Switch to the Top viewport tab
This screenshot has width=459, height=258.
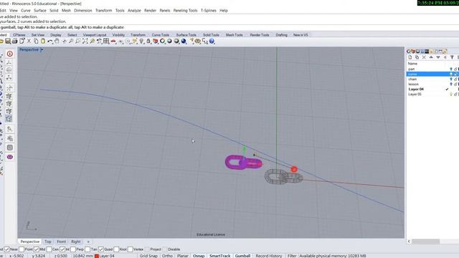[48, 242]
